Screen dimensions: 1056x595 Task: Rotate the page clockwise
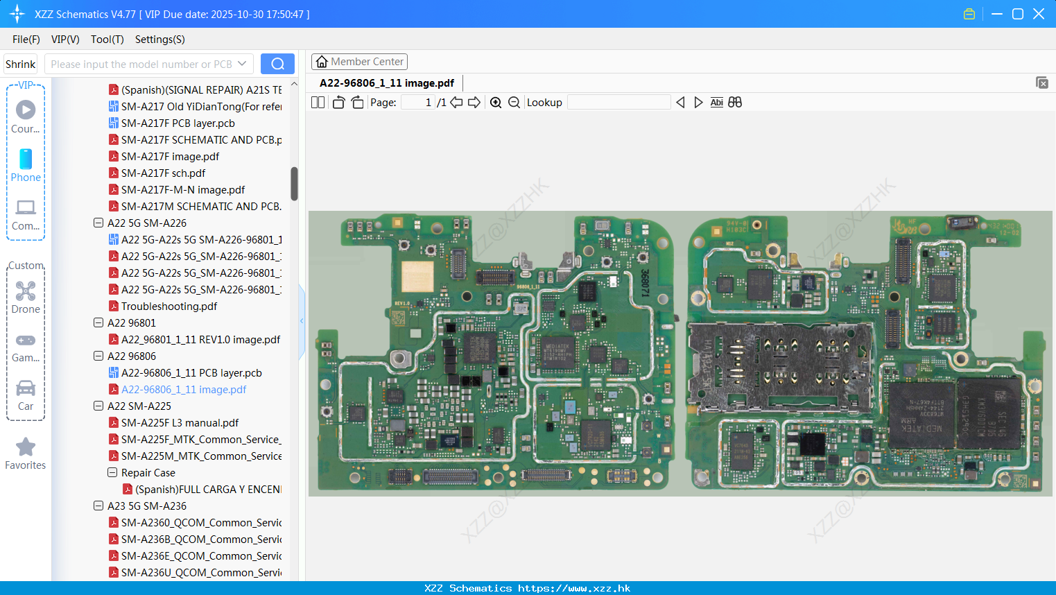pyautogui.click(x=357, y=103)
